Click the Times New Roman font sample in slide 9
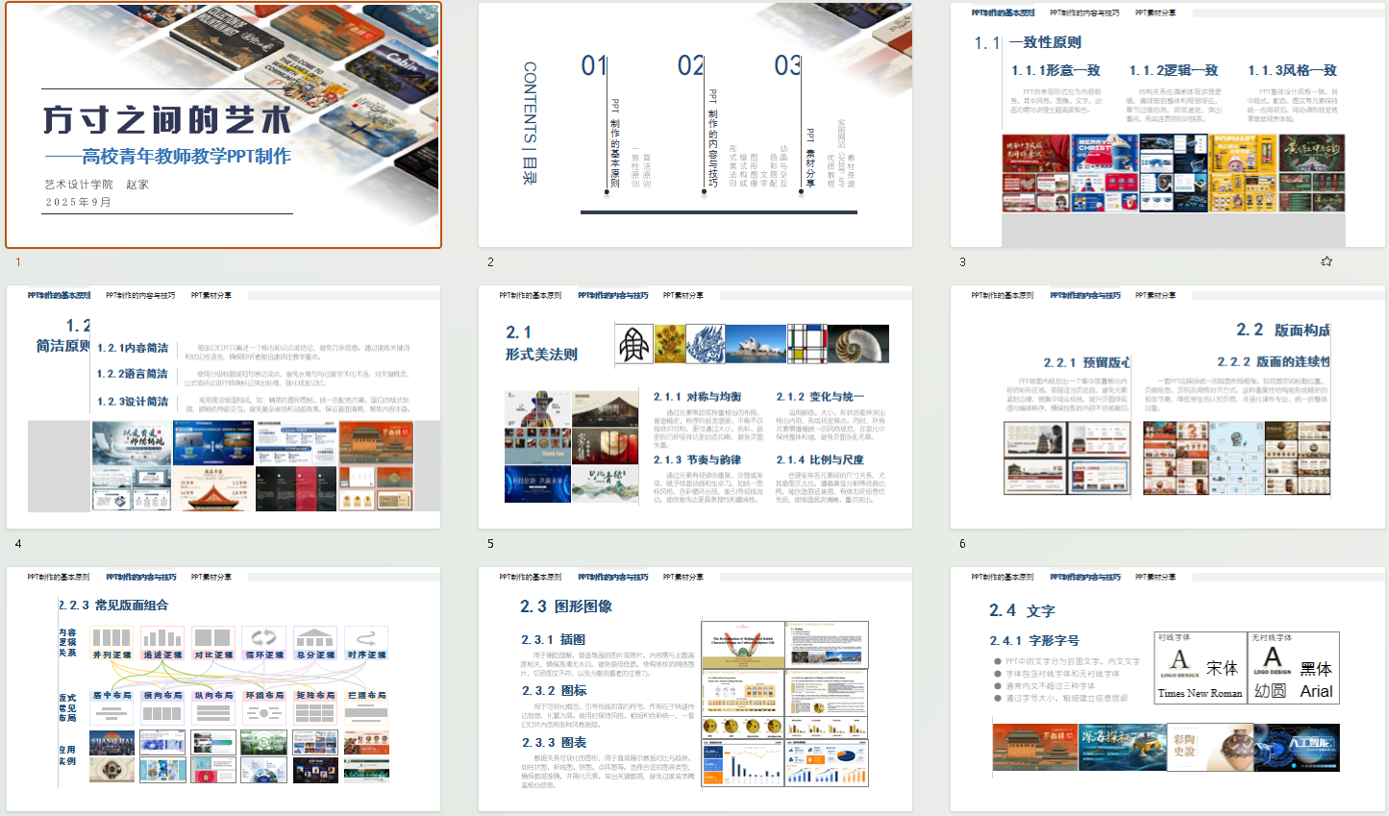Image resolution: width=1389 pixels, height=816 pixels. 1200,693
